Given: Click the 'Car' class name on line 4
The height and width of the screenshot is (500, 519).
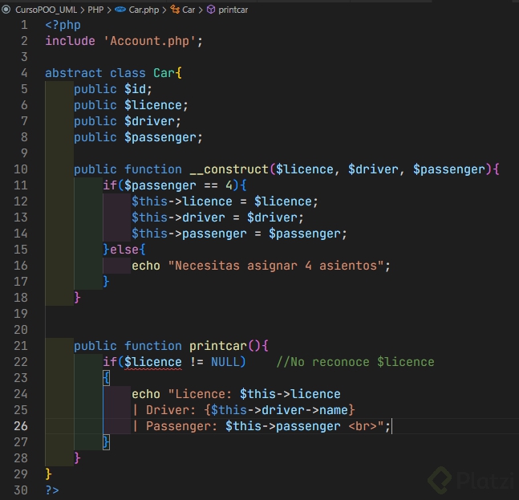Looking at the screenshot, I should click(x=164, y=73).
